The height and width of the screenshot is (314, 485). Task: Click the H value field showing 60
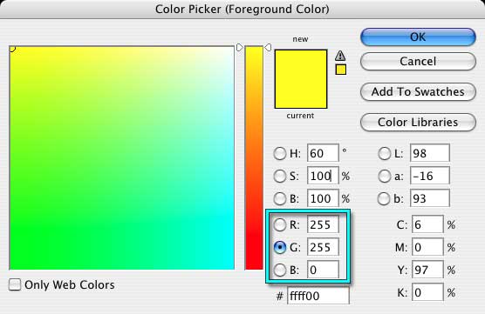[x=323, y=153]
